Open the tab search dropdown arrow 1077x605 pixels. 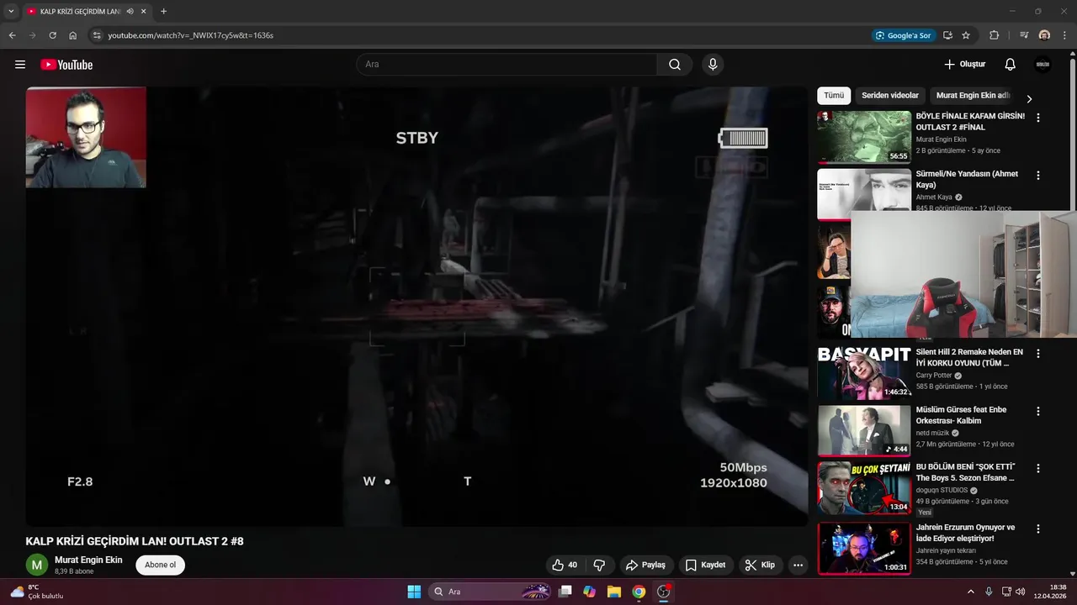(x=11, y=11)
